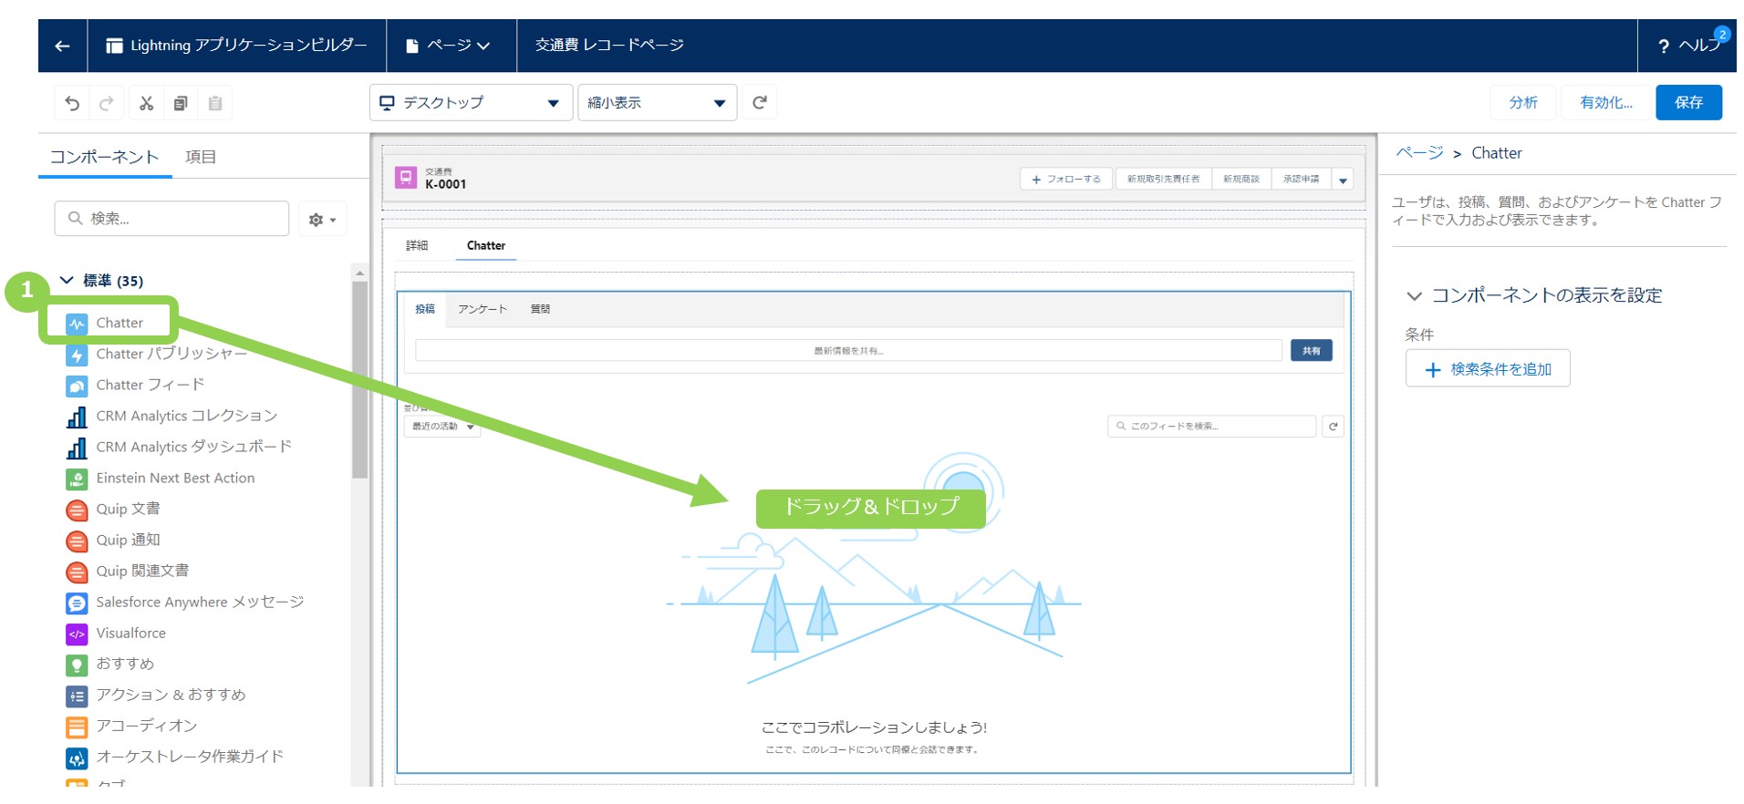Switch to the 項目 tab
The width and height of the screenshot is (1744, 804).
pos(201,157)
